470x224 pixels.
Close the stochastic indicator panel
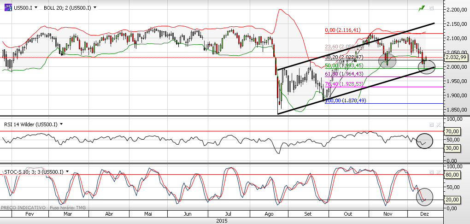(438, 172)
